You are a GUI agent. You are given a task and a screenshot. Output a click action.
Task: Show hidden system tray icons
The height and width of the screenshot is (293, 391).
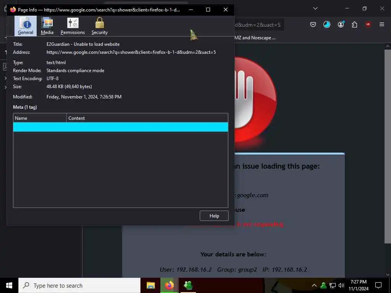pyautogui.click(x=314, y=285)
